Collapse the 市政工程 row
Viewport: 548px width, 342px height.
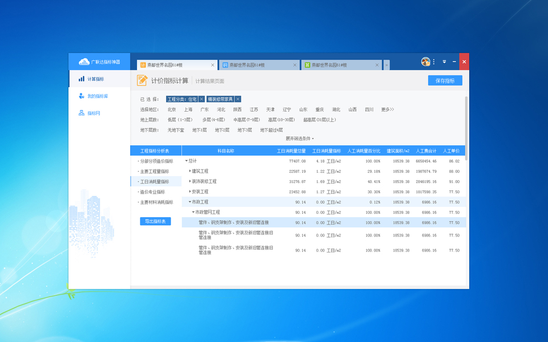tap(190, 202)
